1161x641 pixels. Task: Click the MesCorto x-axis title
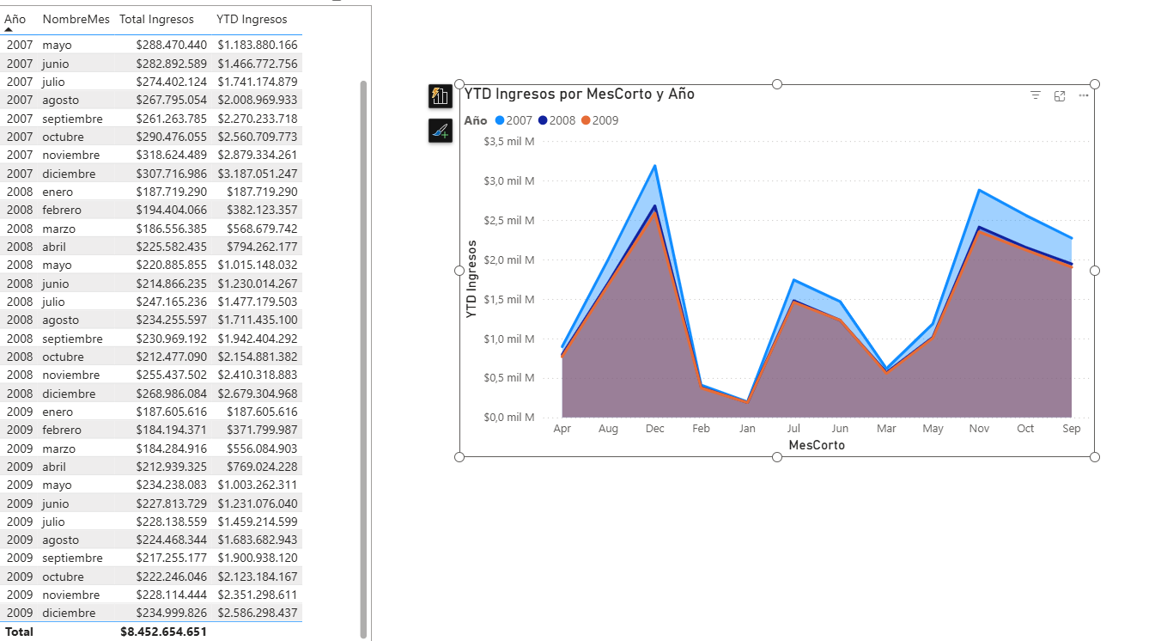click(x=816, y=445)
